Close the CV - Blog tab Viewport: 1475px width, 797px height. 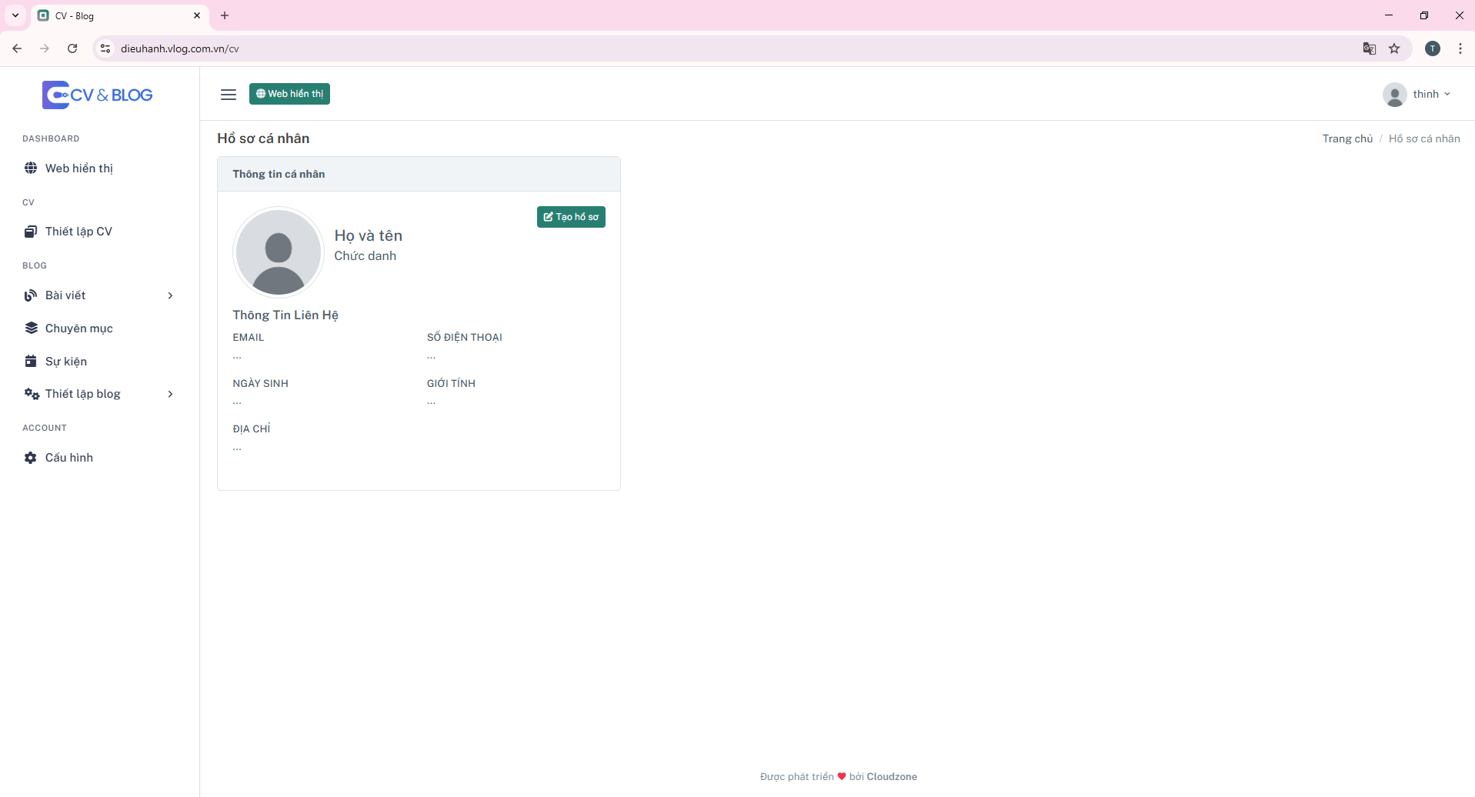click(197, 15)
